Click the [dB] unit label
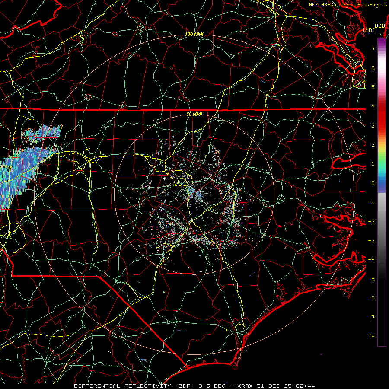 [x=369, y=30]
